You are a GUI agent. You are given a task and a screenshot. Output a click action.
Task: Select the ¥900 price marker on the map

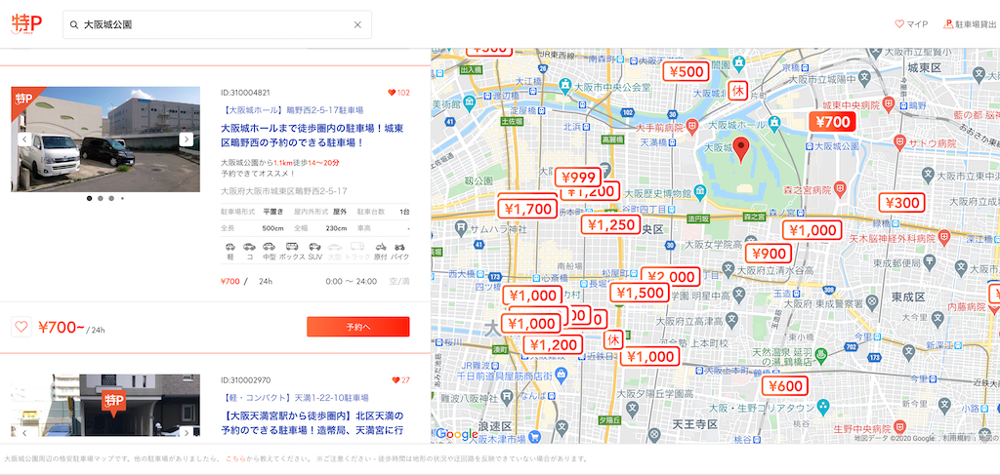coord(769,254)
